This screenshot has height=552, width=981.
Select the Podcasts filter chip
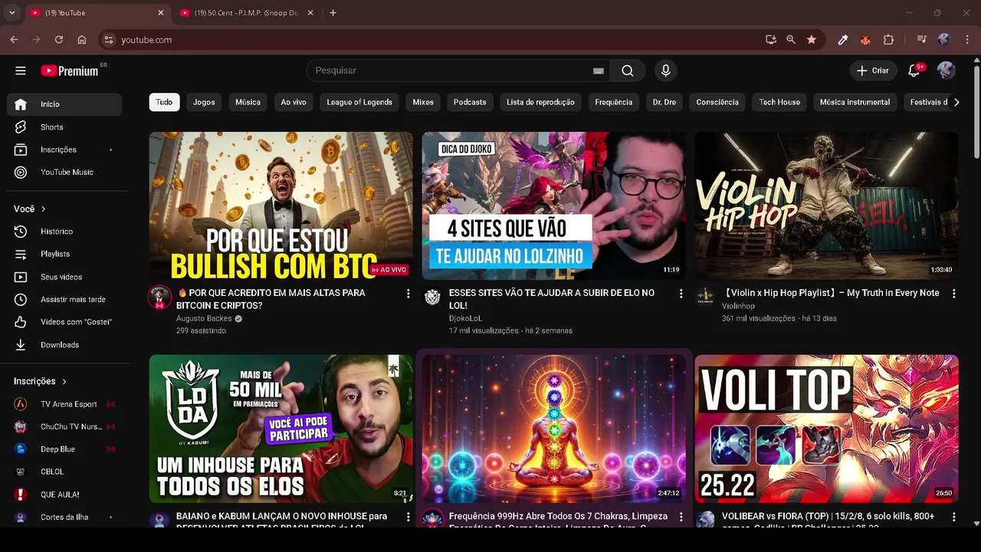[470, 102]
